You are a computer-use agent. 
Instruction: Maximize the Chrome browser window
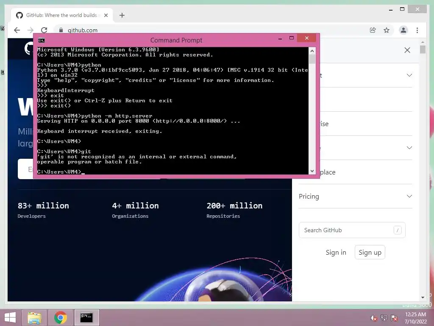[402, 9]
